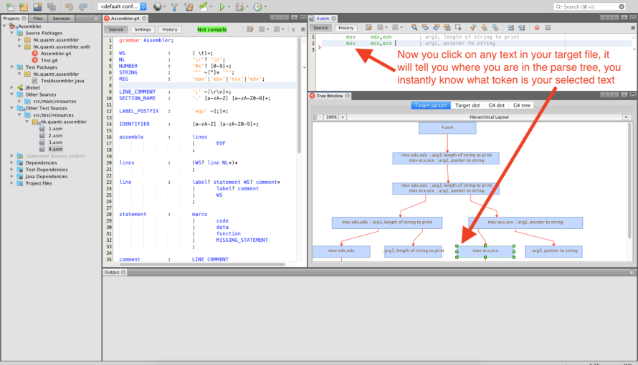Click Shift Line Left icon in 4.asm toolbar
The height and width of the screenshot is (365, 638).
[x=510, y=27]
